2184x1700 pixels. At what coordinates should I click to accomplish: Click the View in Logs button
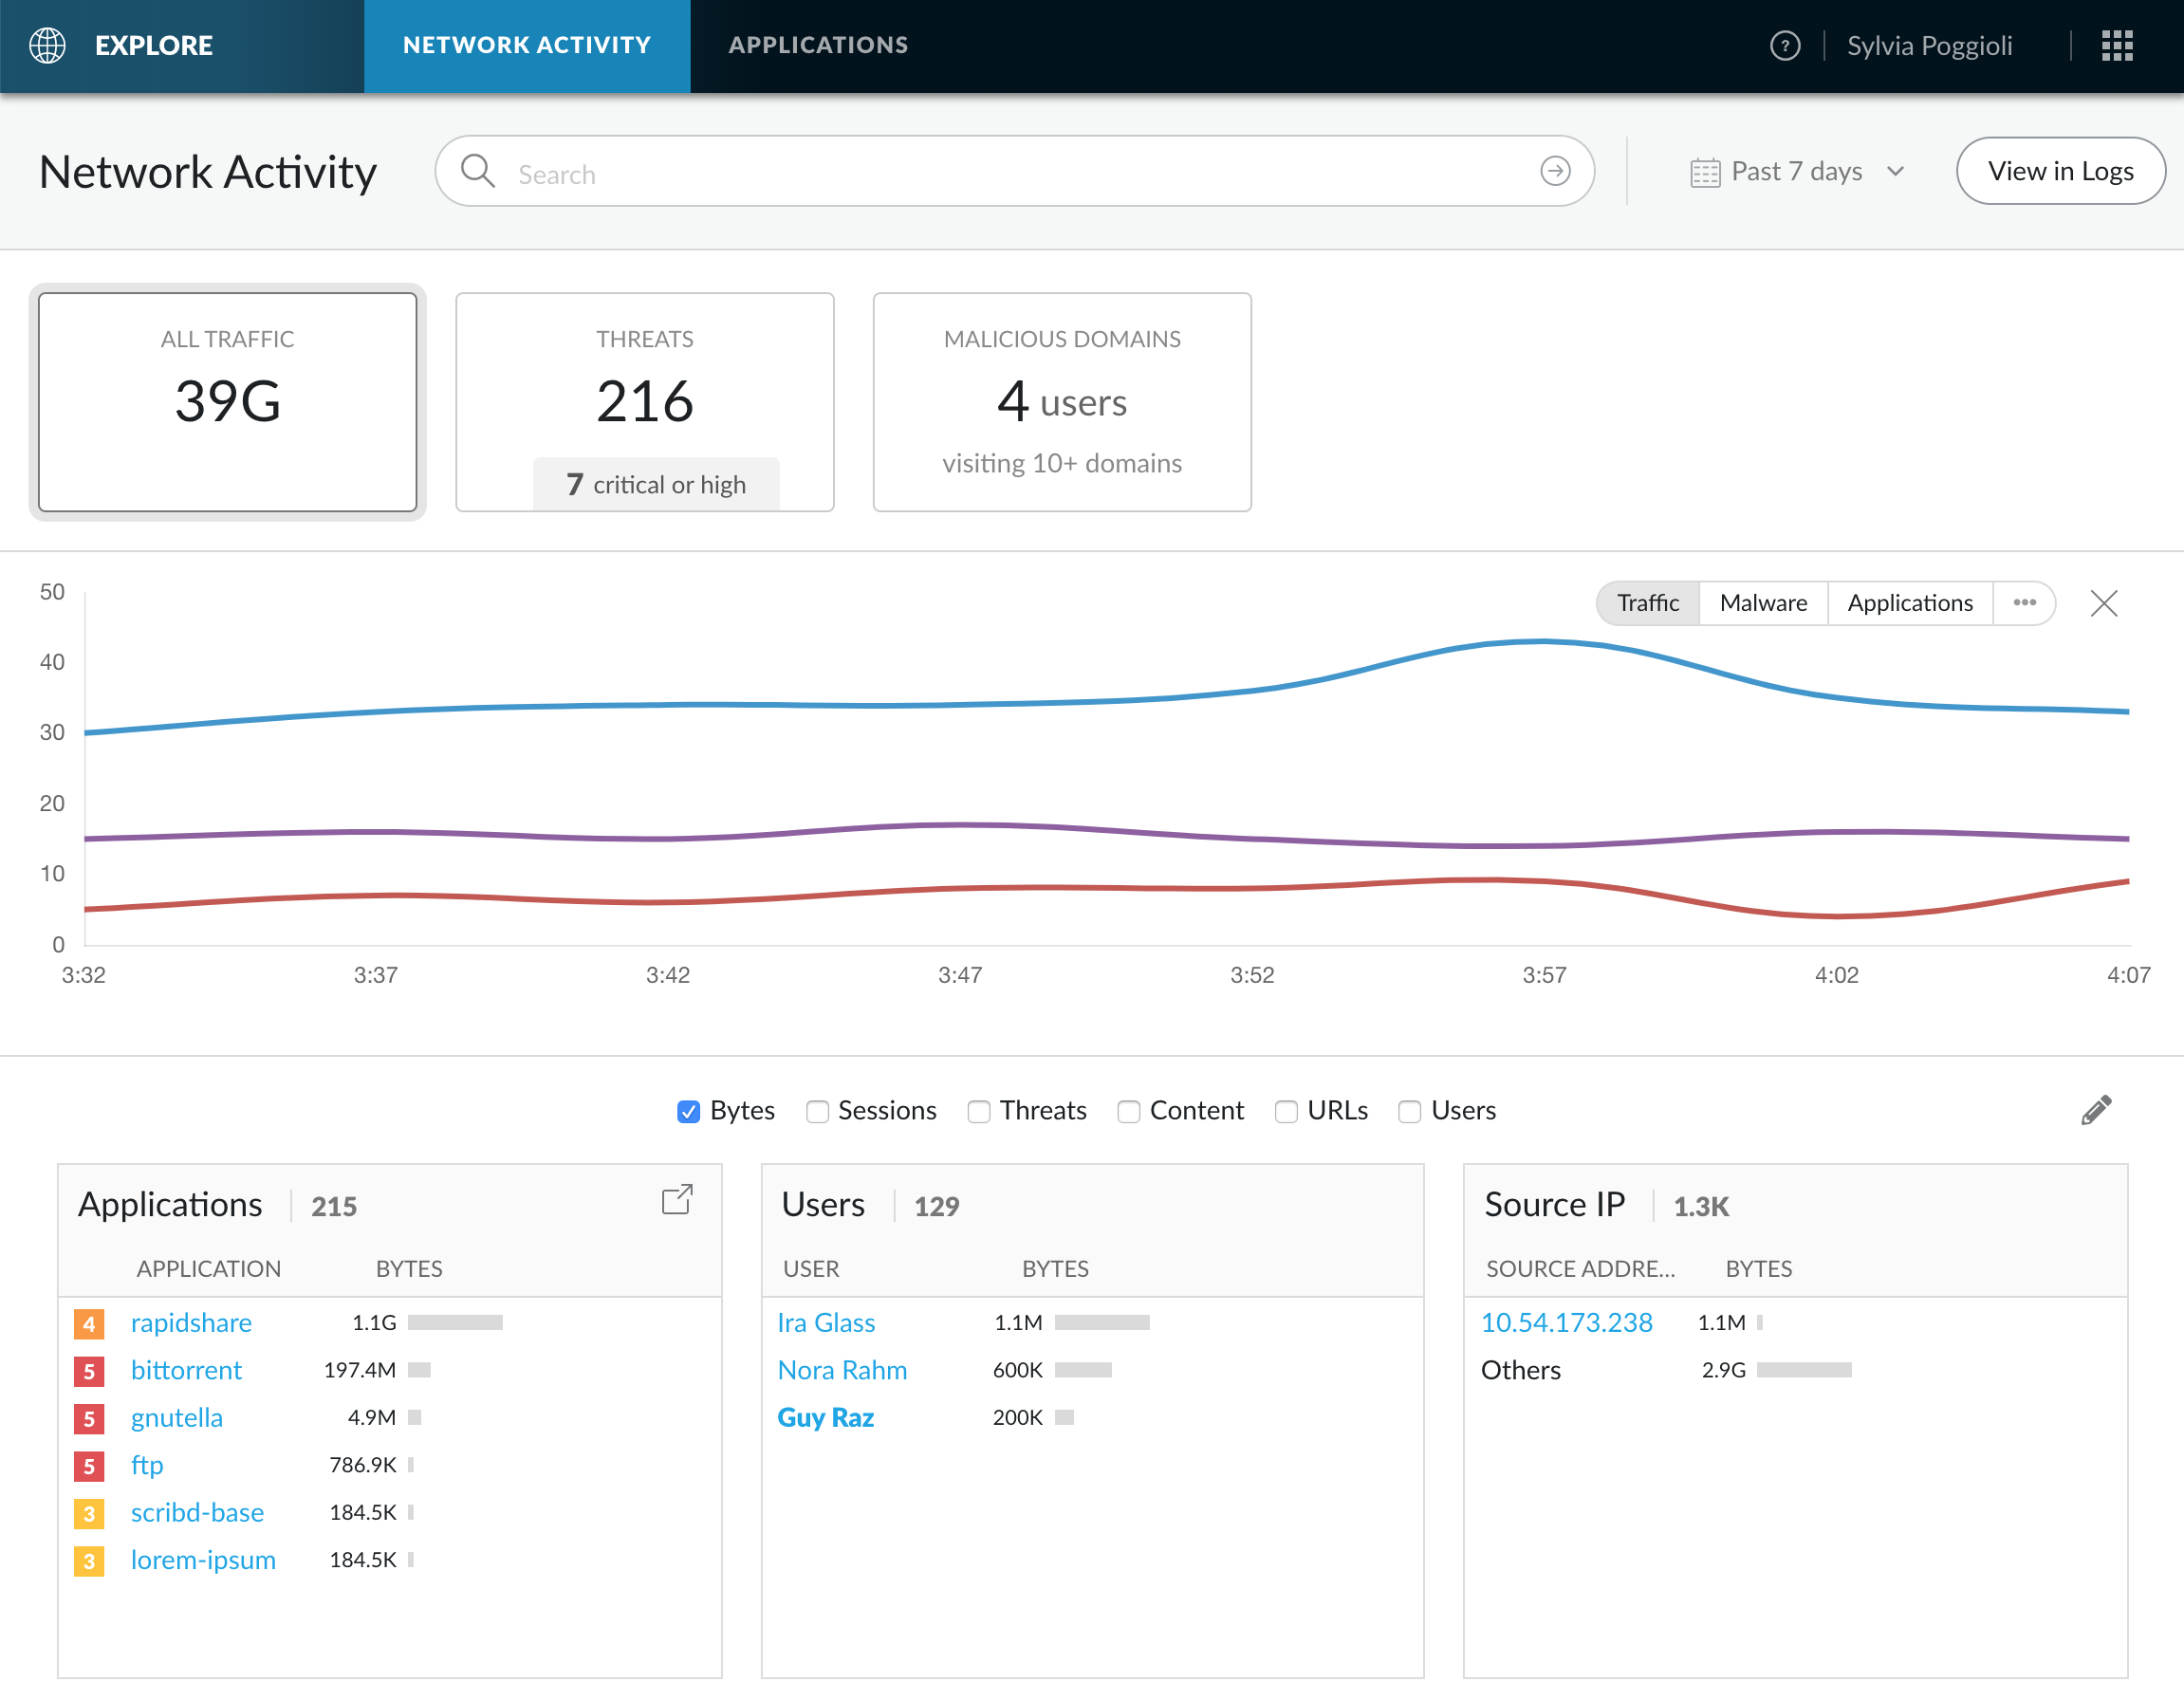point(2059,171)
